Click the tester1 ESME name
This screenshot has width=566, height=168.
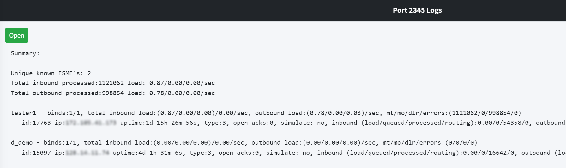point(23,113)
